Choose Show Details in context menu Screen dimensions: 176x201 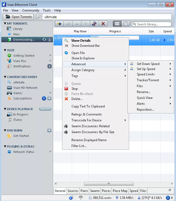[95, 41]
